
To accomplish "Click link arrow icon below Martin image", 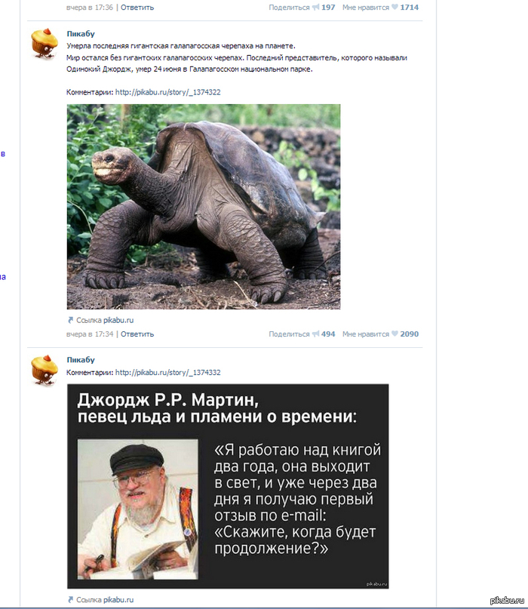I will click(x=70, y=600).
